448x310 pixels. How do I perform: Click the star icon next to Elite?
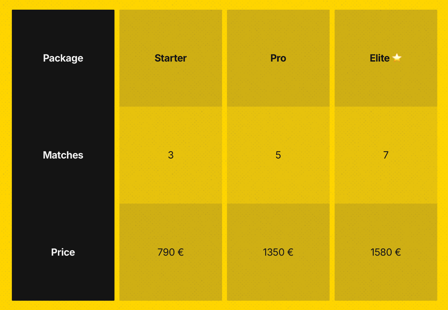397,58
